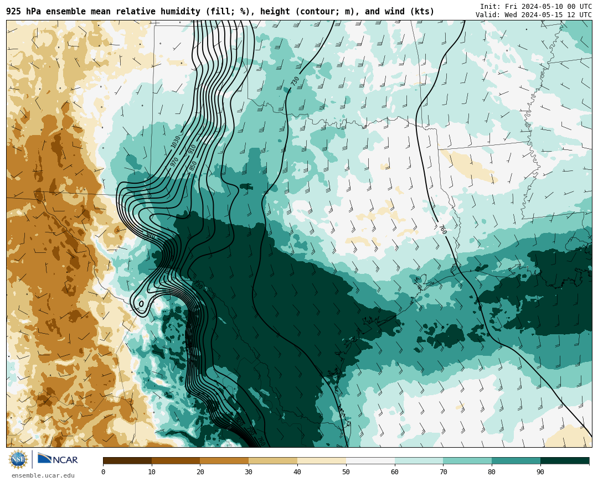Click the colorbar label 50
The height and width of the screenshot is (482, 598).
[x=346, y=472]
